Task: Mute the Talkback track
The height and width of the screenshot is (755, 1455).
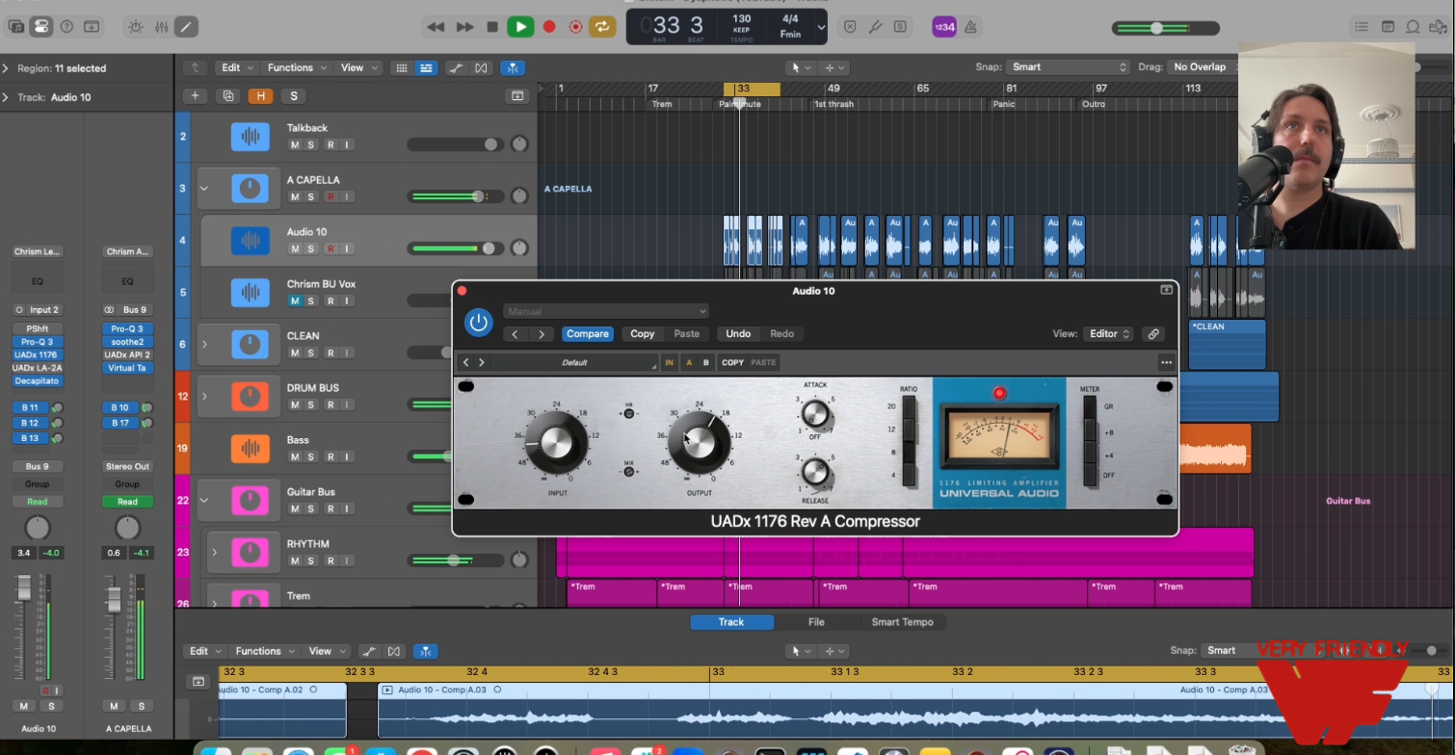Action: coord(295,144)
